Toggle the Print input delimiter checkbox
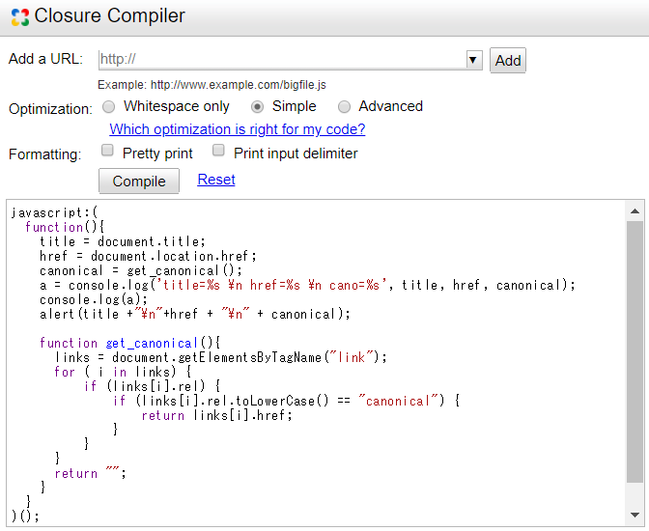This screenshot has height=531, width=649. click(219, 152)
